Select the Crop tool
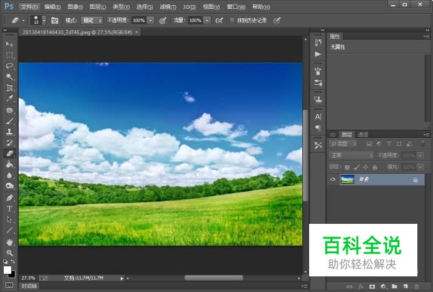This screenshot has width=433, height=292. point(9,88)
